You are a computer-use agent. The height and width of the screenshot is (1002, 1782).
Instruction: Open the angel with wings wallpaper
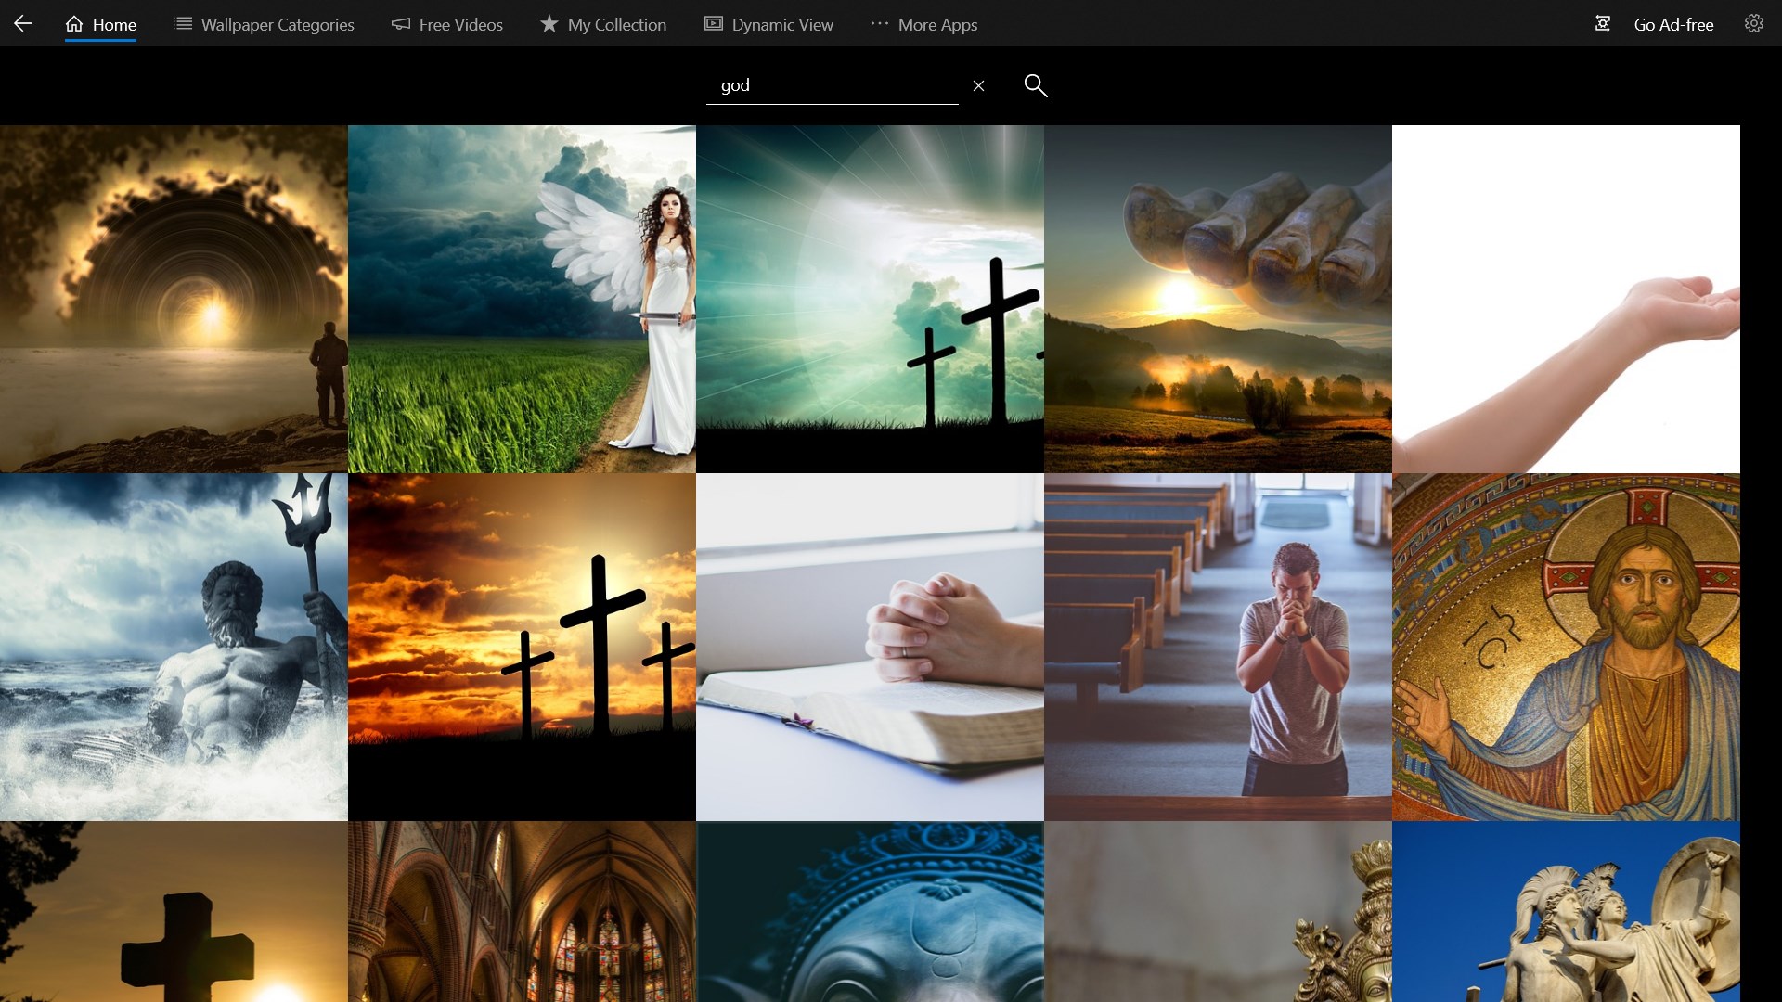click(522, 299)
